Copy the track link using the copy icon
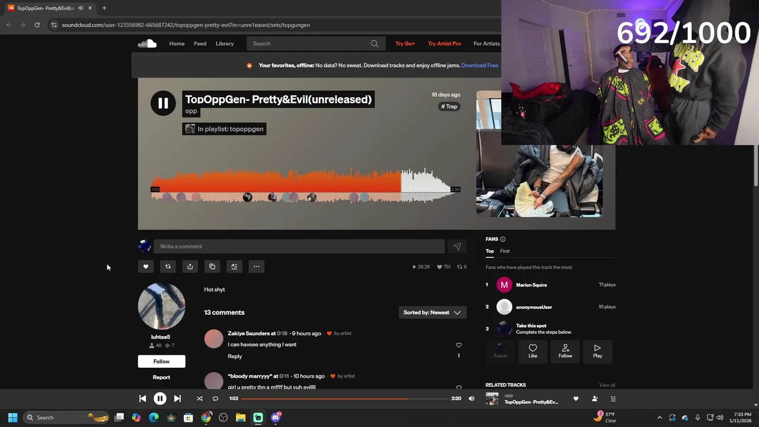This screenshot has width=759, height=427. pyautogui.click(x=212, y=266)
